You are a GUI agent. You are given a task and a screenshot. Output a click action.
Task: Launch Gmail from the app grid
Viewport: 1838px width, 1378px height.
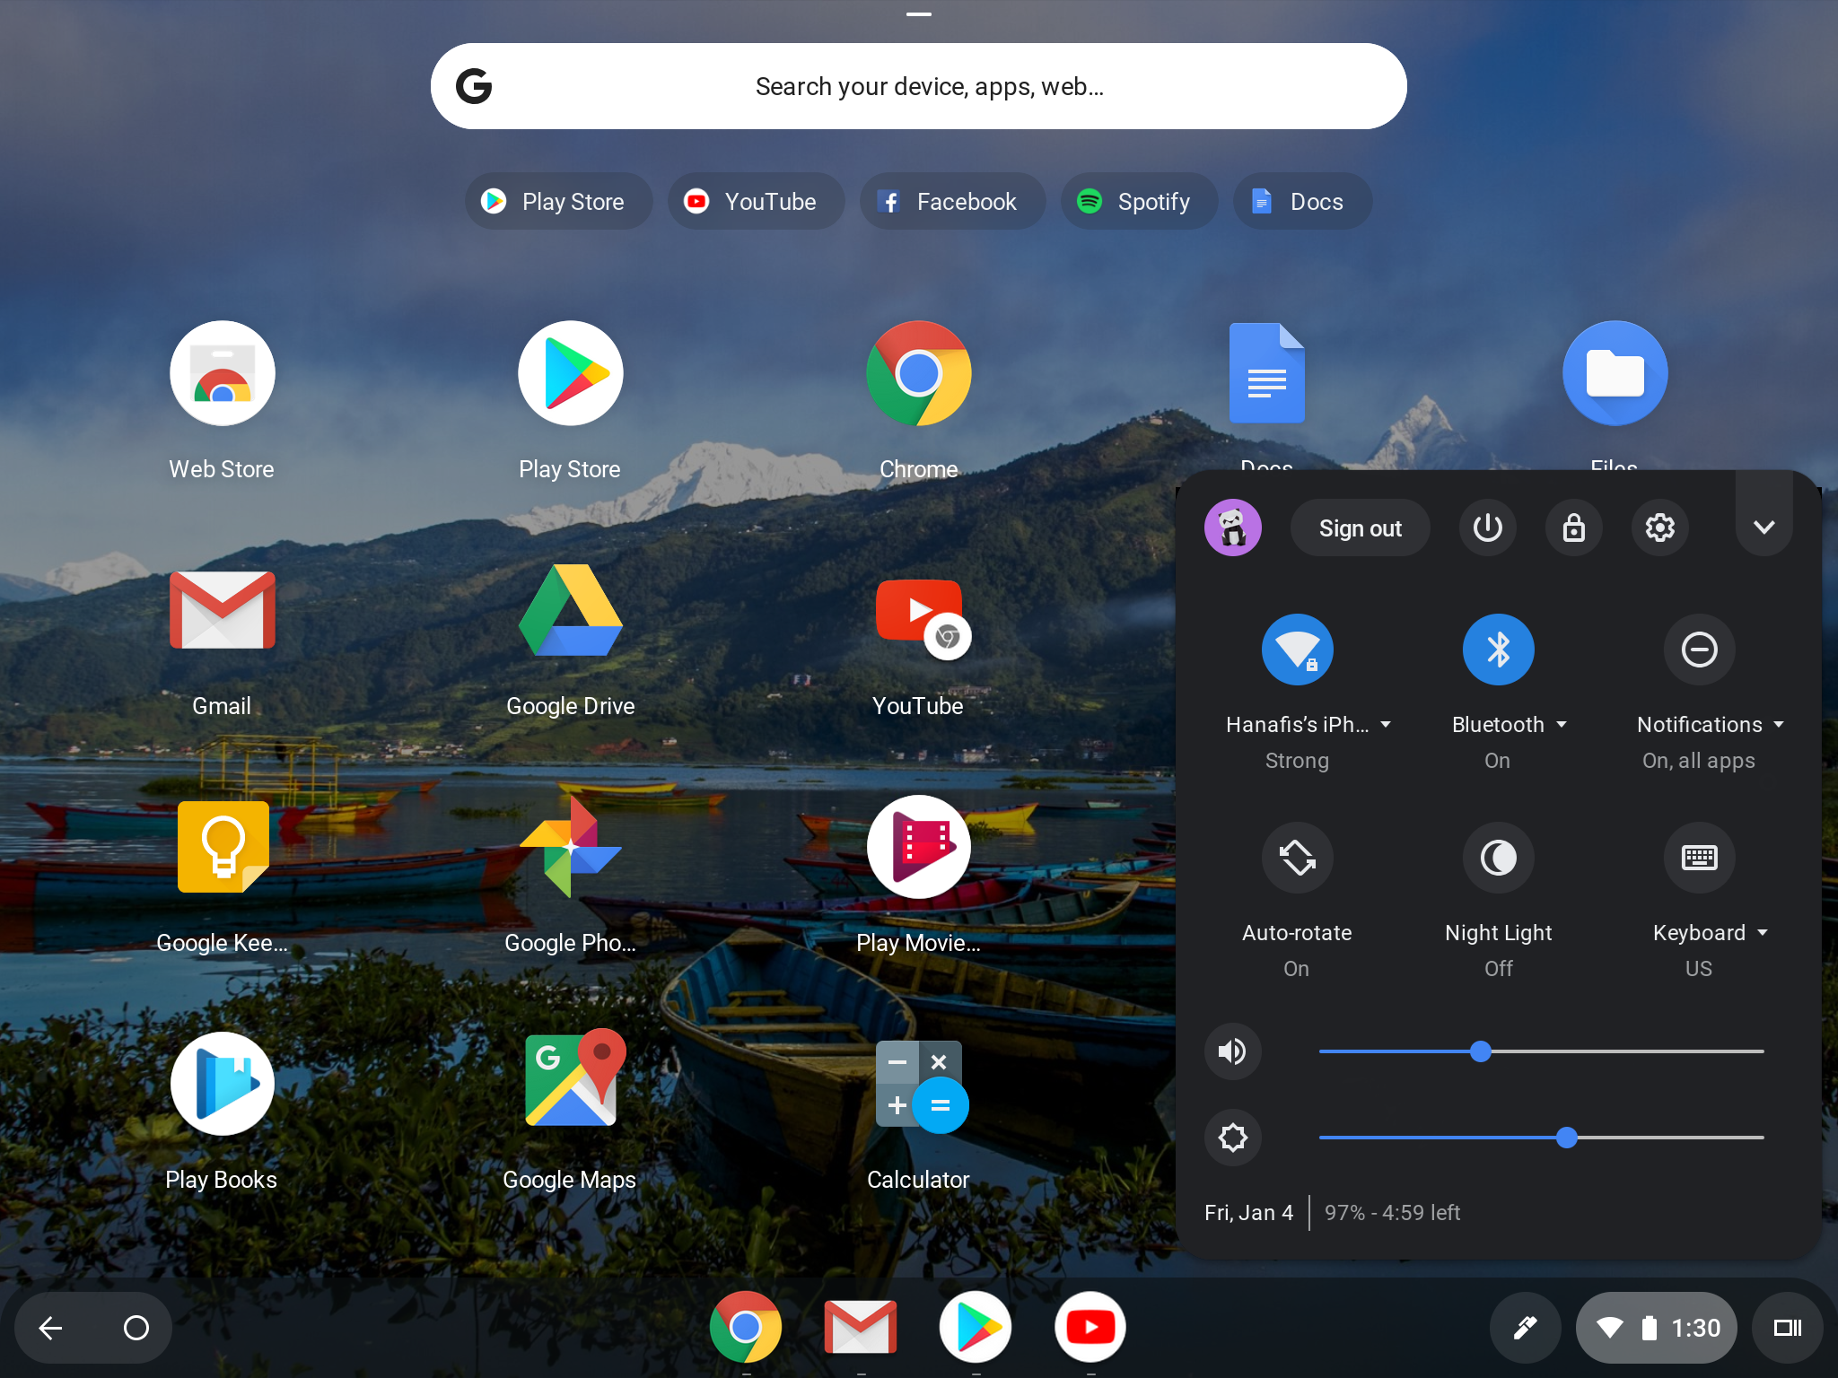point(223,610)
